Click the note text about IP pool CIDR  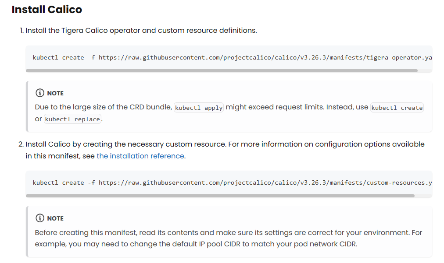point(229,238)
